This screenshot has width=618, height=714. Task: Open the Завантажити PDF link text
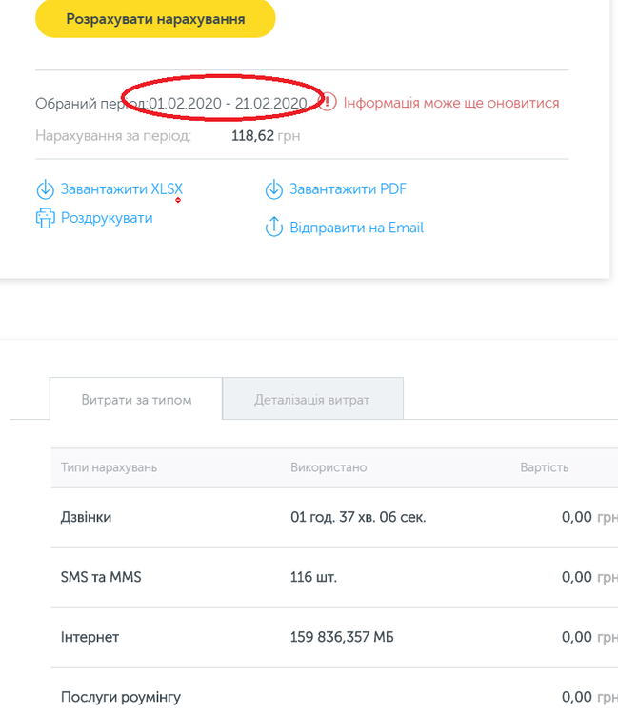348,189
